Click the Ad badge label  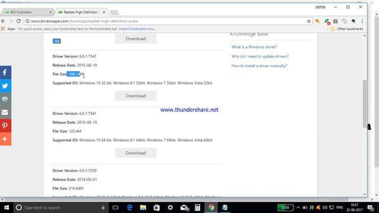pos(57,41)
